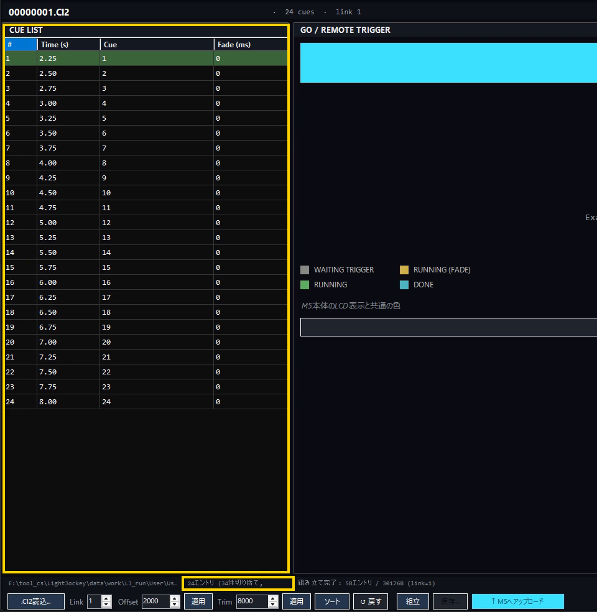The image size is (597, 612).
Task: Select the time cell 4.50 in row 10
Action: point(68,193)
